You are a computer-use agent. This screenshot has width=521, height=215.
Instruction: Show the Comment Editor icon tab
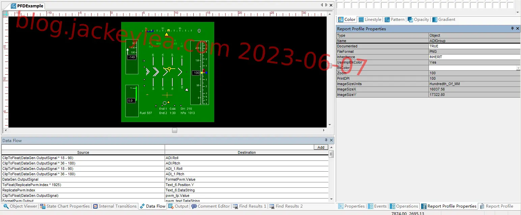coord(194,206)
